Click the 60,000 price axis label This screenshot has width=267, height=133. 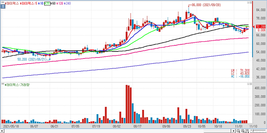point(261,44)
